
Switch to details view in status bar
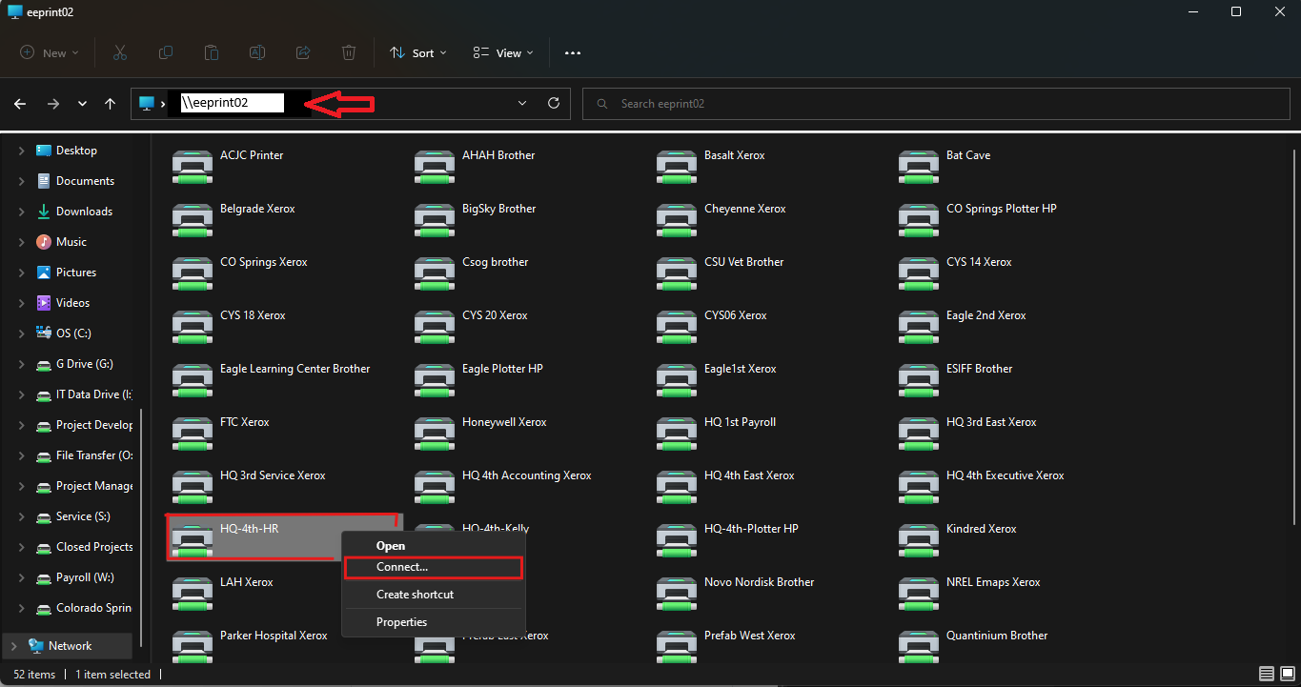pyautogui.click(x=1267, y=675)
